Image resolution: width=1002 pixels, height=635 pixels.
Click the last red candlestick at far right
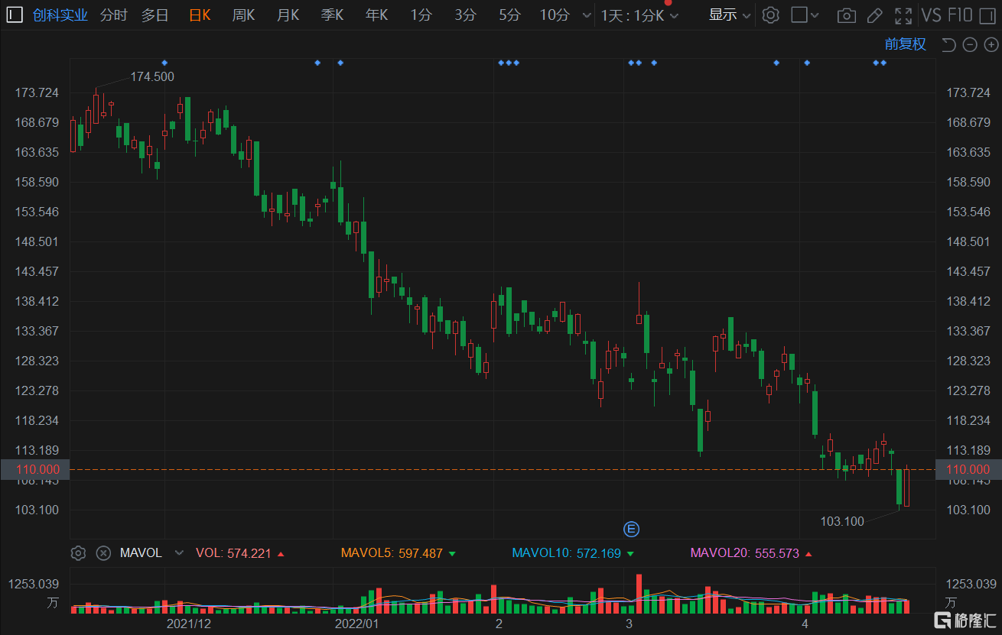coord(906,487)
